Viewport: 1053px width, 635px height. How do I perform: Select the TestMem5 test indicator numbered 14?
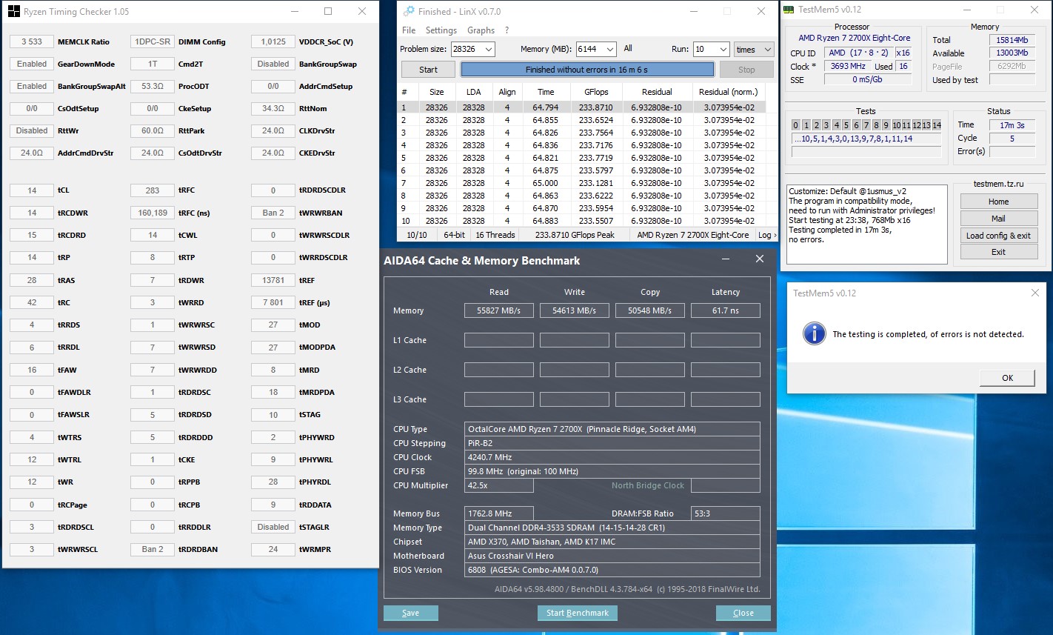[x=937, y=124]
